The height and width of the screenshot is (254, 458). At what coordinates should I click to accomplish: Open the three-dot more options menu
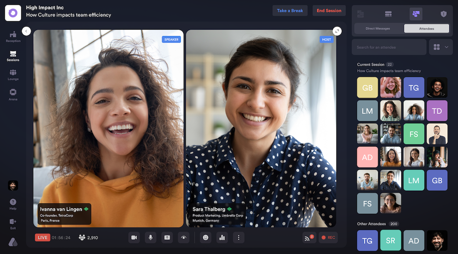point(239,238)
